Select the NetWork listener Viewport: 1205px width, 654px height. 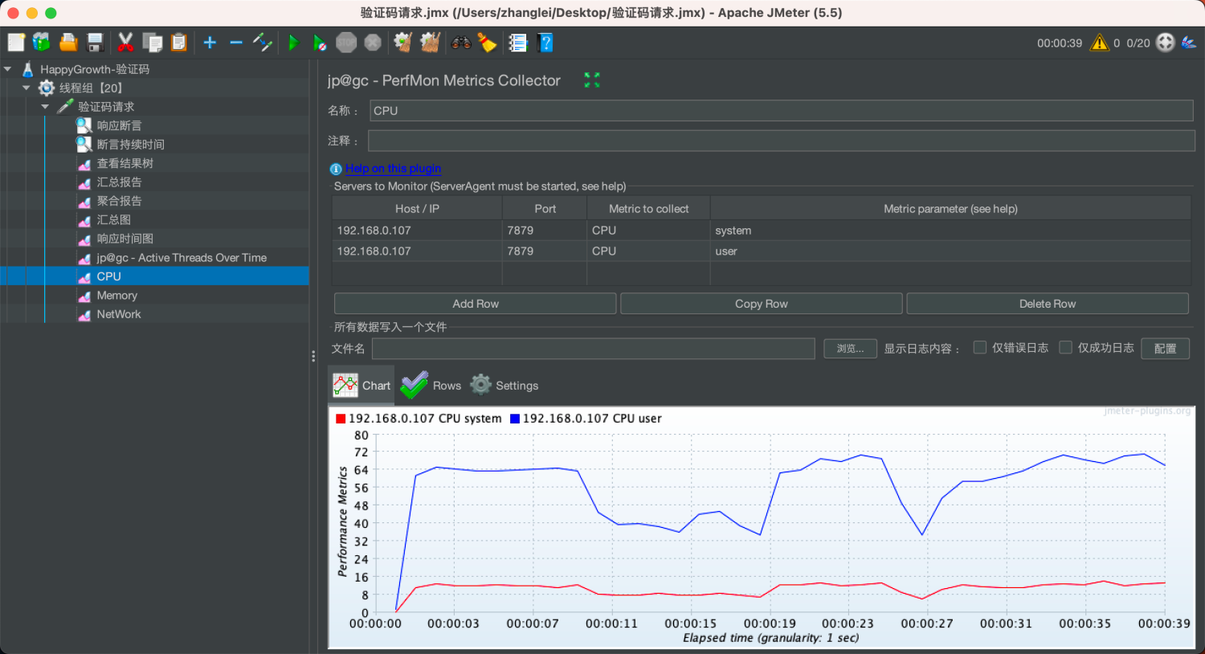click(x=118, y=314)
